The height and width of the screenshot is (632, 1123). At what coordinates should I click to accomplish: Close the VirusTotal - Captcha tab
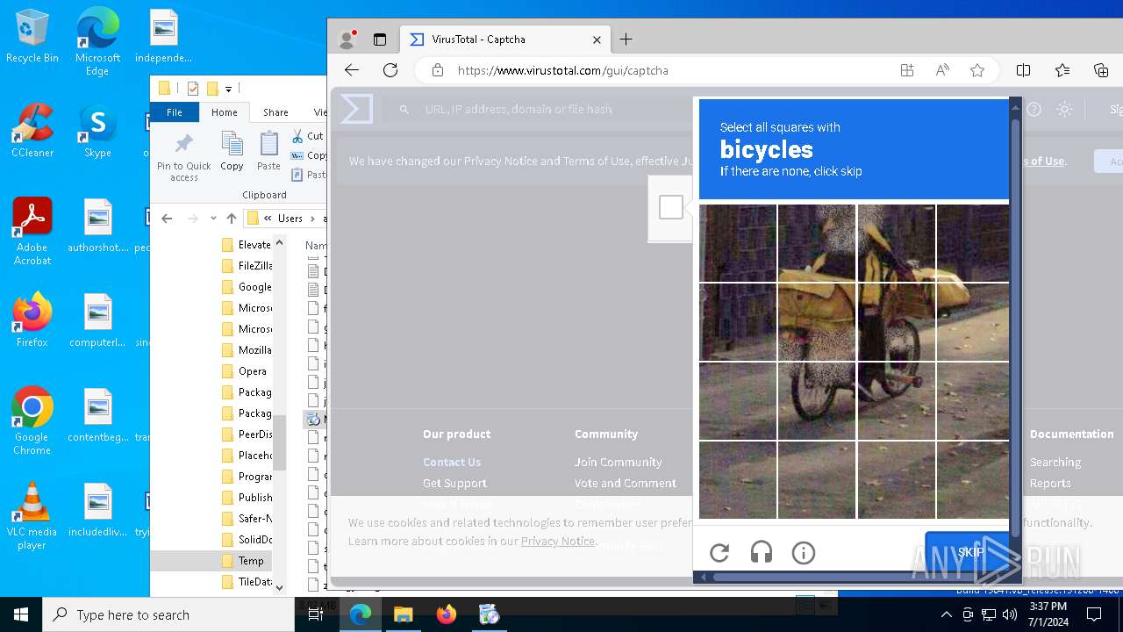pyautogui.click(x=597, y=39)
